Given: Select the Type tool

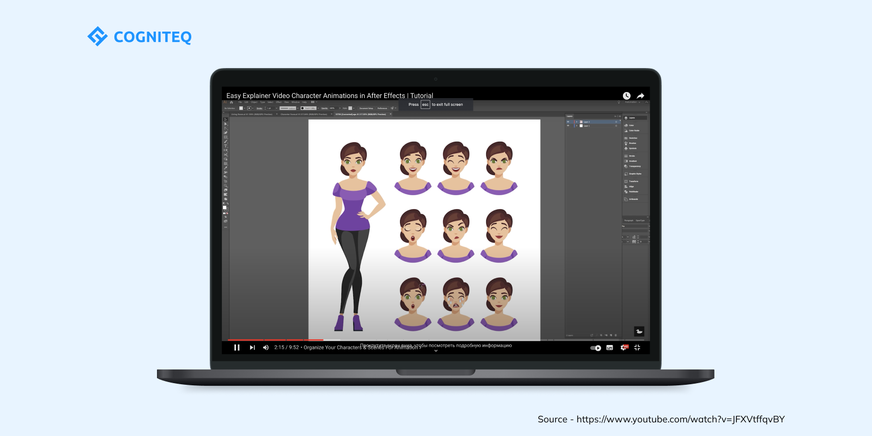Looking at the screenshot, I should click(x=226, y=146).
